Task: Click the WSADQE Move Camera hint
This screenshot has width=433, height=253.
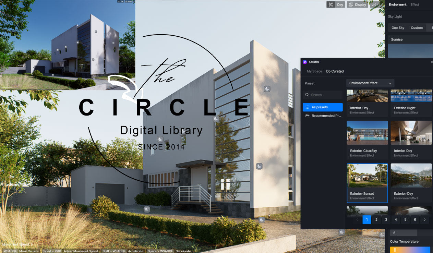Action: (x=21, y=251)
